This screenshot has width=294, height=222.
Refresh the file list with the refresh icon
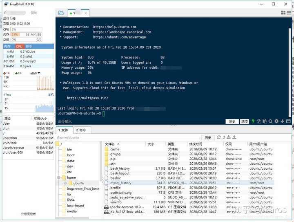pyautogui.click(x=219, y=137)
